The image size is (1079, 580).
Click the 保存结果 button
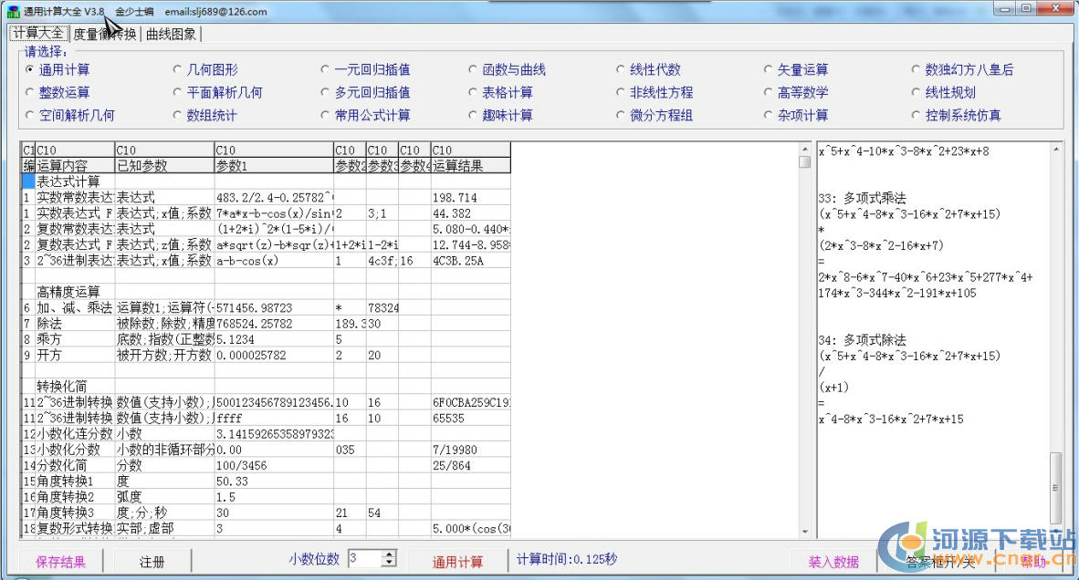[x=60, y=562]
